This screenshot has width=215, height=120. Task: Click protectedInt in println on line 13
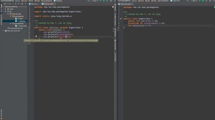point(64,34)
